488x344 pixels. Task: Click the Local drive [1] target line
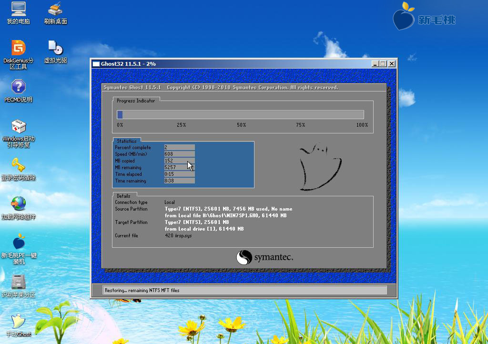[204, 229]
